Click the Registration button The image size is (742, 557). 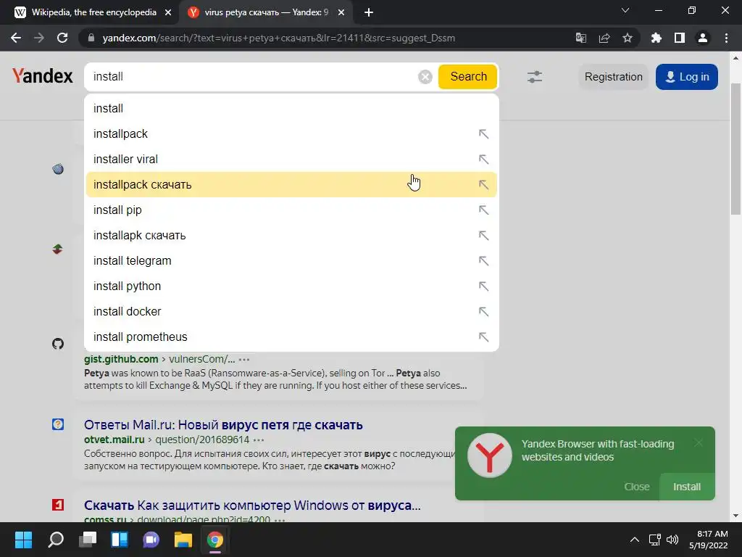coord(613,77)
